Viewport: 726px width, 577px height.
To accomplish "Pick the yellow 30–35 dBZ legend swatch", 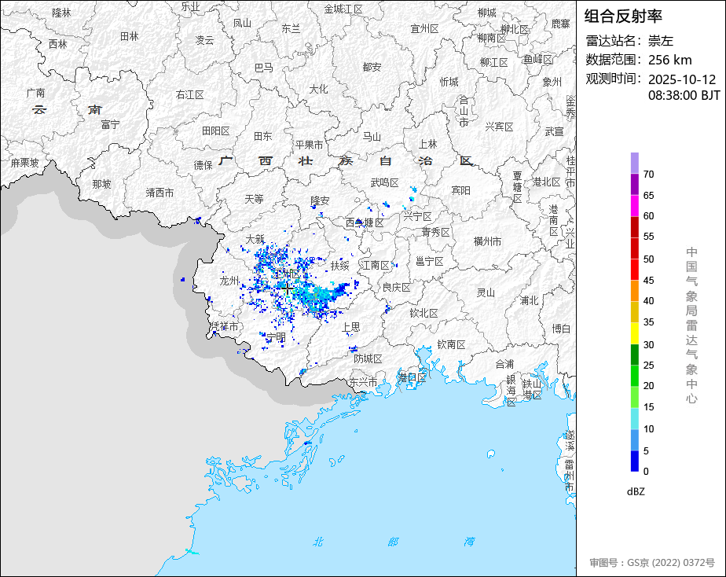I will pyautogui.click(x=634, y=333).
